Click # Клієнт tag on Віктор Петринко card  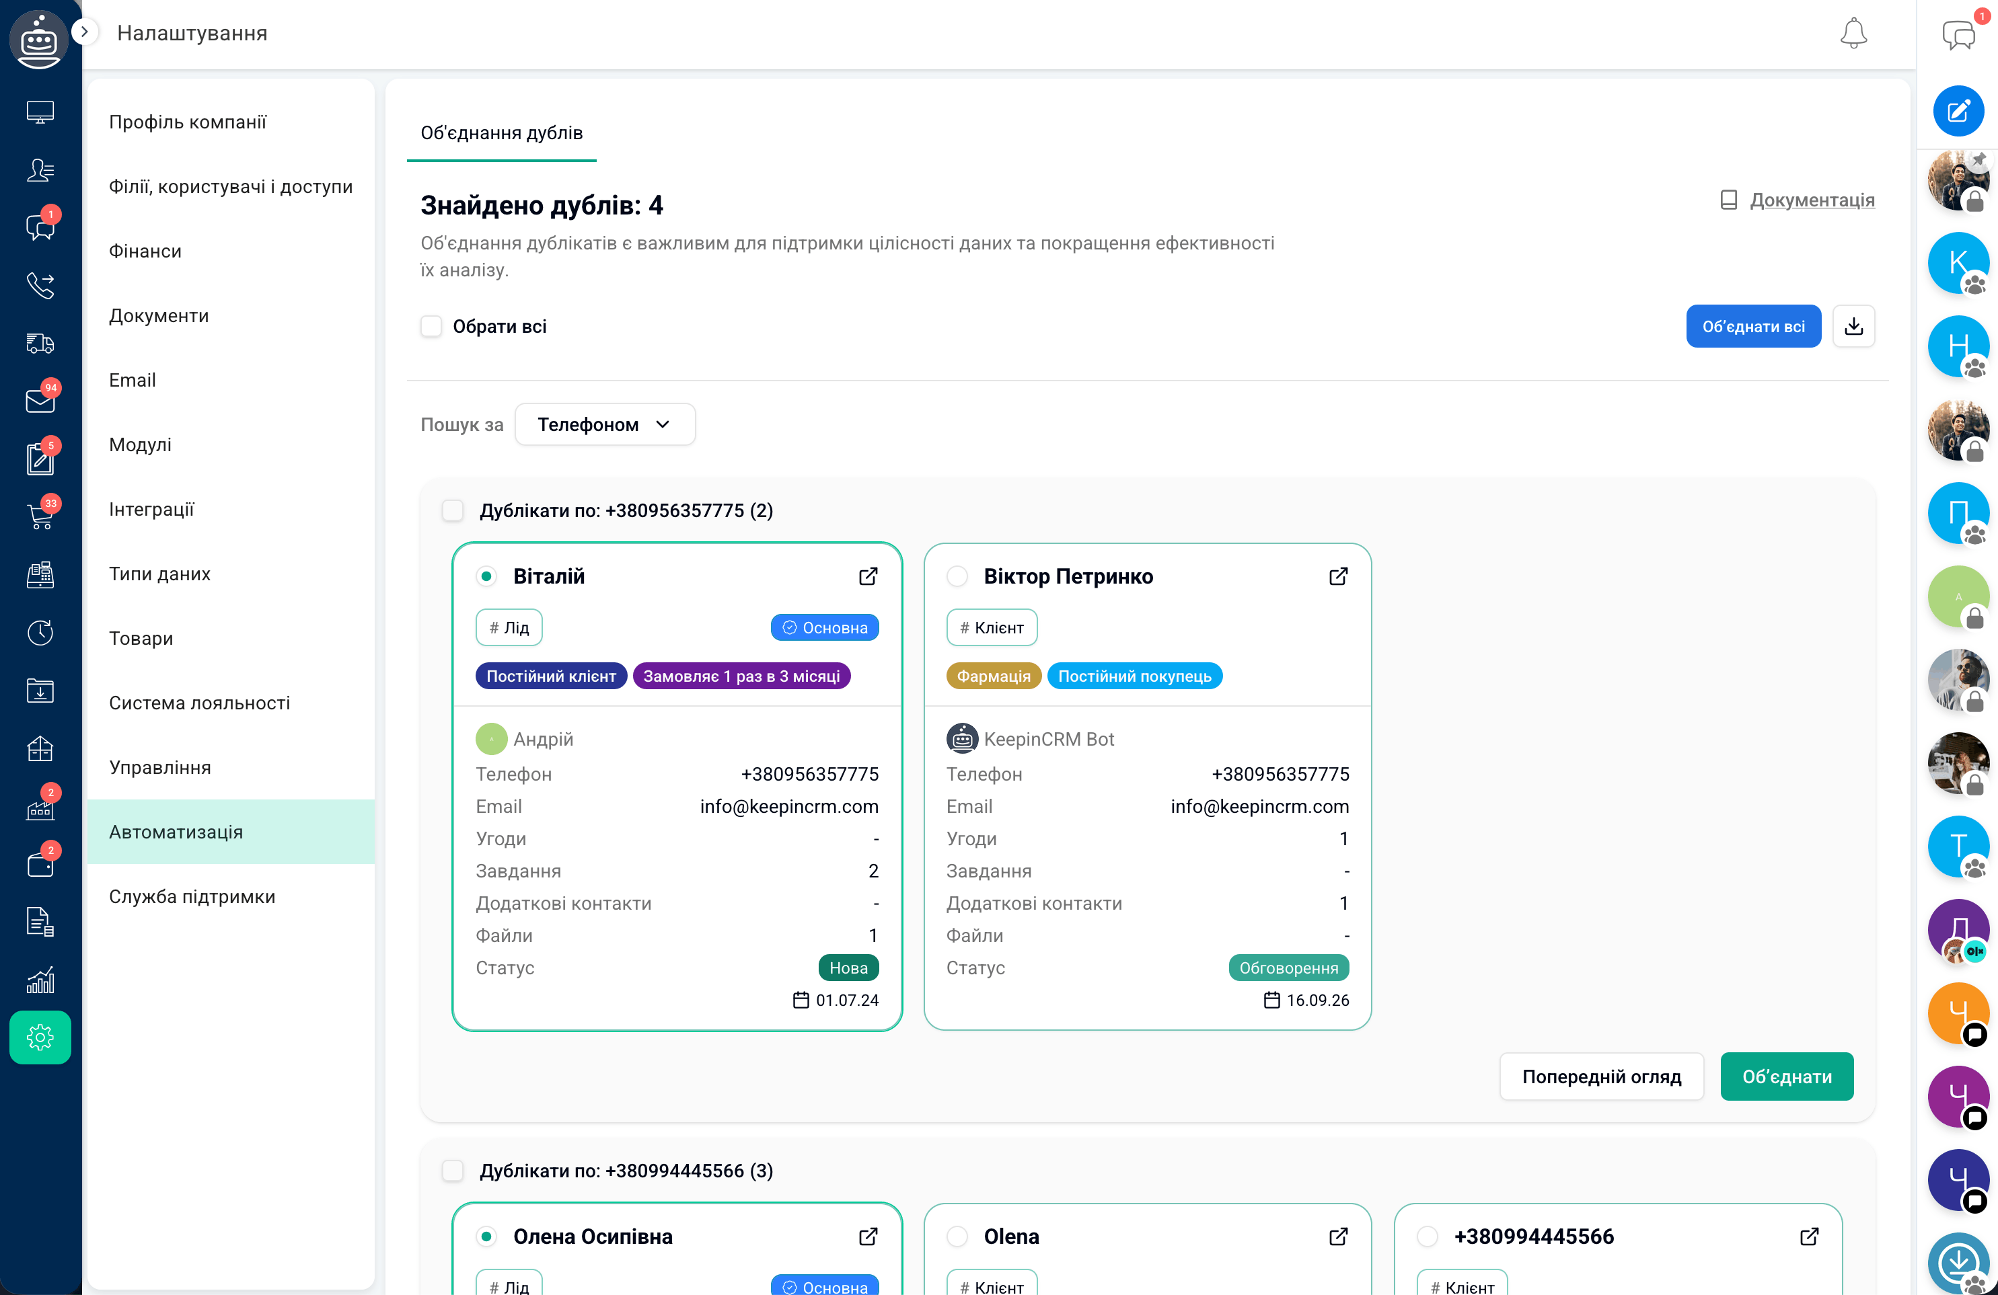[x=992, y=628]
